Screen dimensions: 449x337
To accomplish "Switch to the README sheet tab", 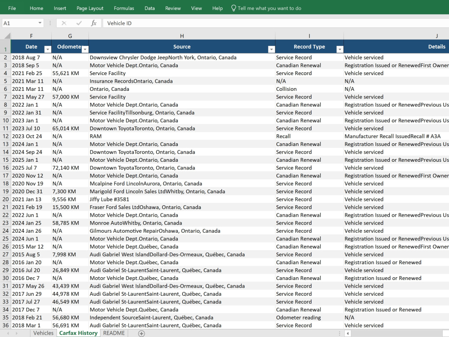I will (x=114, y=333).
